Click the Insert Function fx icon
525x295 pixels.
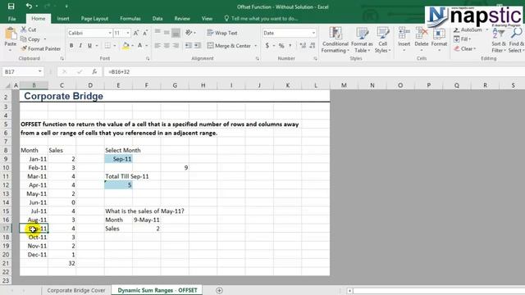click(94, 71)
